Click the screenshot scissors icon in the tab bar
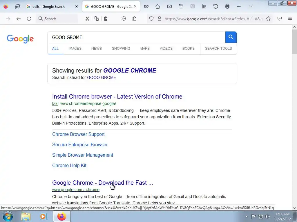This screenshot has height=222, width=297. click(17, 7)
